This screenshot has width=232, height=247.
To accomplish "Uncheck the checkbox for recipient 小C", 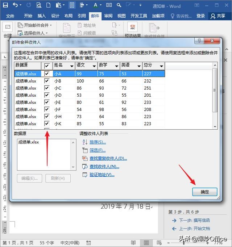I will pyautogui.click(x=47, y=88).
